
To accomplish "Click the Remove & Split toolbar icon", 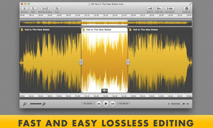I will click(45, 9).
